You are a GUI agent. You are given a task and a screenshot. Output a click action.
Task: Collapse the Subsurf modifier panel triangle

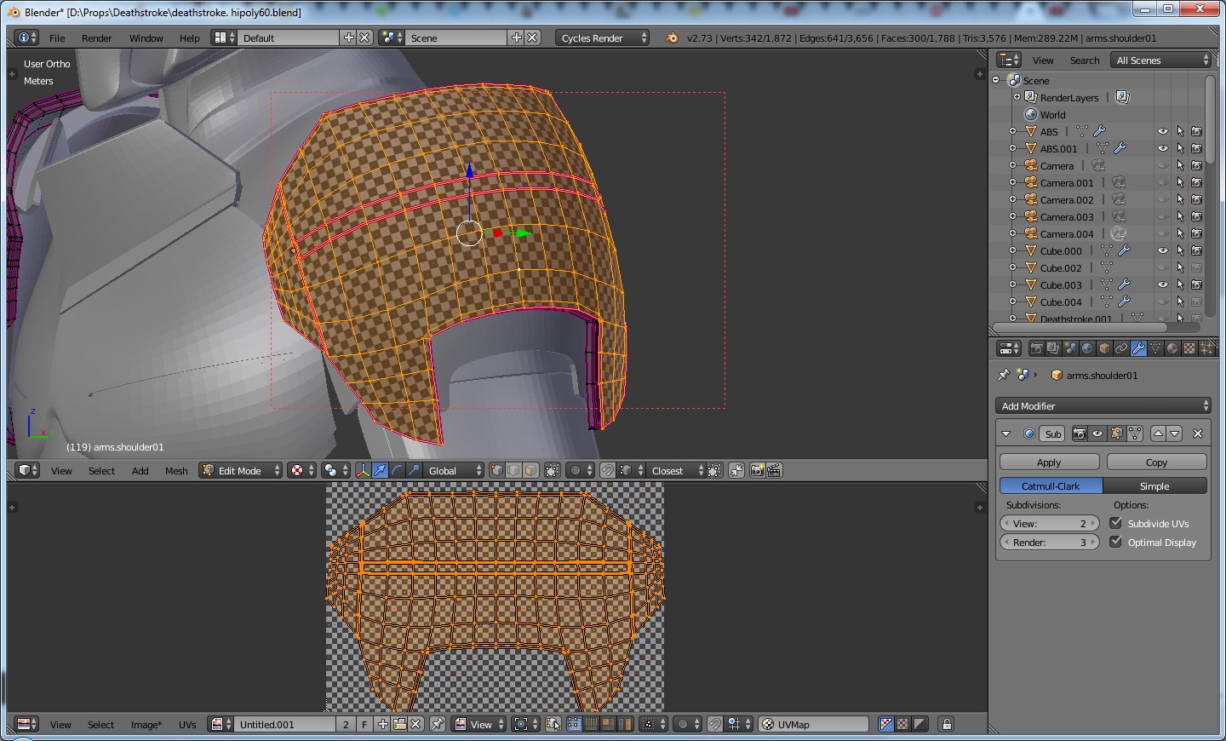click(1006, 434)
